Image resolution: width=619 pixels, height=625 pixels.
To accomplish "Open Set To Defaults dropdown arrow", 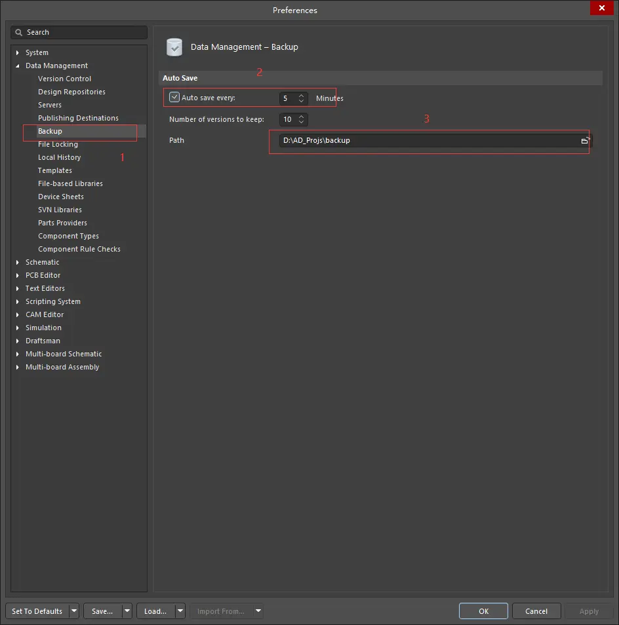I will (x=74, y=611).
